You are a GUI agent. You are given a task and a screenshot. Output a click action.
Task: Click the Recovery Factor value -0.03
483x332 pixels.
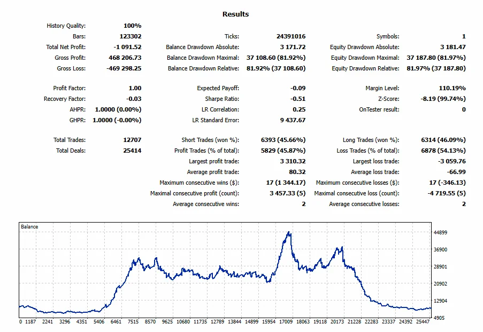click(x=134, y=99)
